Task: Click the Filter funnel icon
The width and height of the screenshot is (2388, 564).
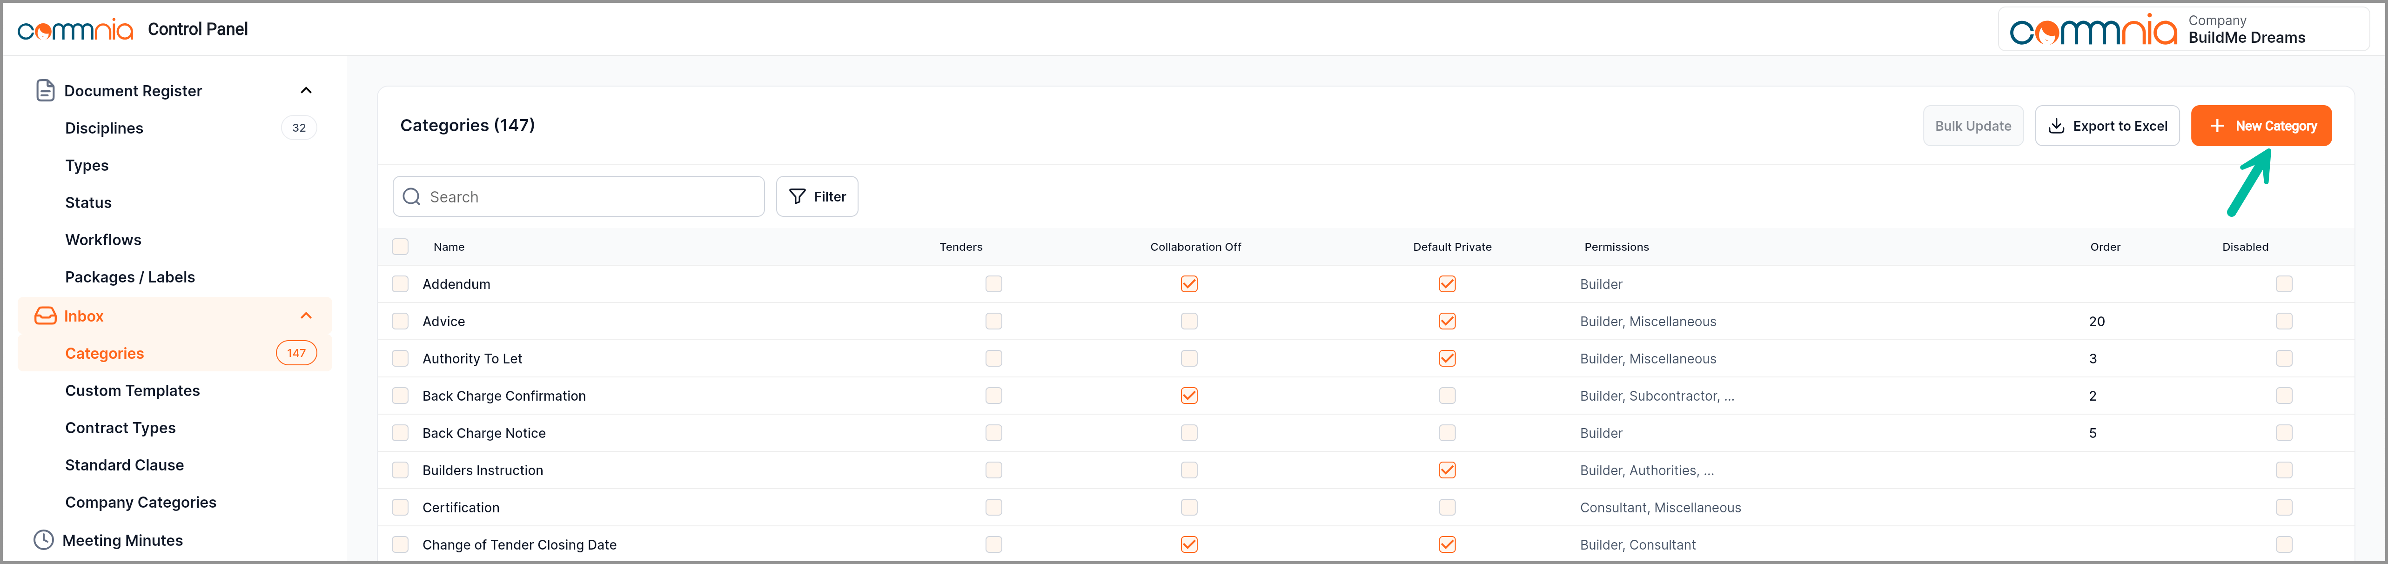Action: point(797,197)
